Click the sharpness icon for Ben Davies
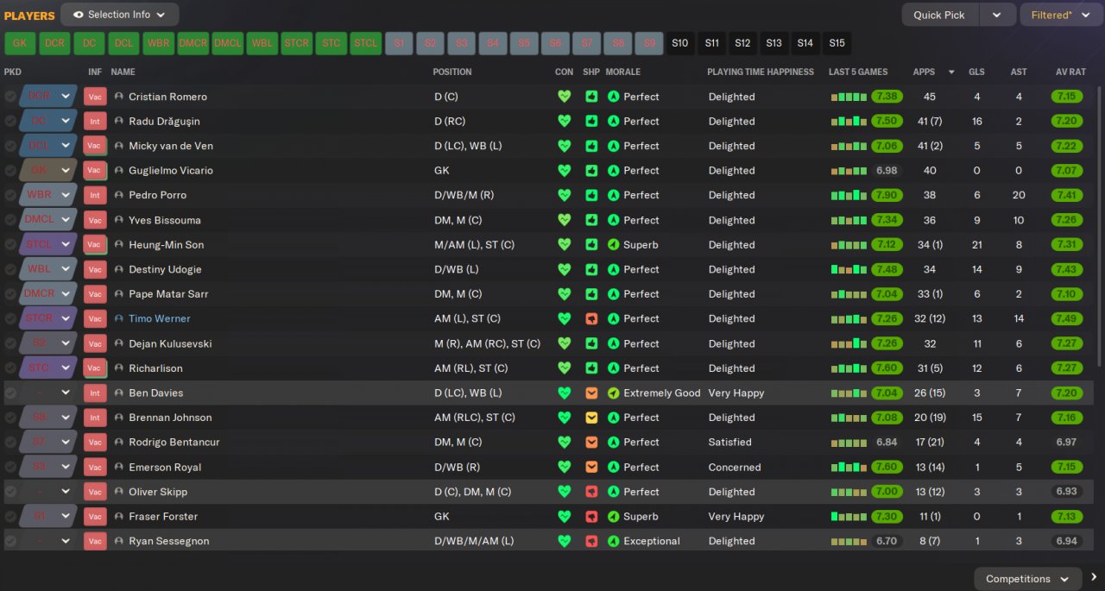Viewport: 1105px width, 591px height. click(x=591, y=393)
